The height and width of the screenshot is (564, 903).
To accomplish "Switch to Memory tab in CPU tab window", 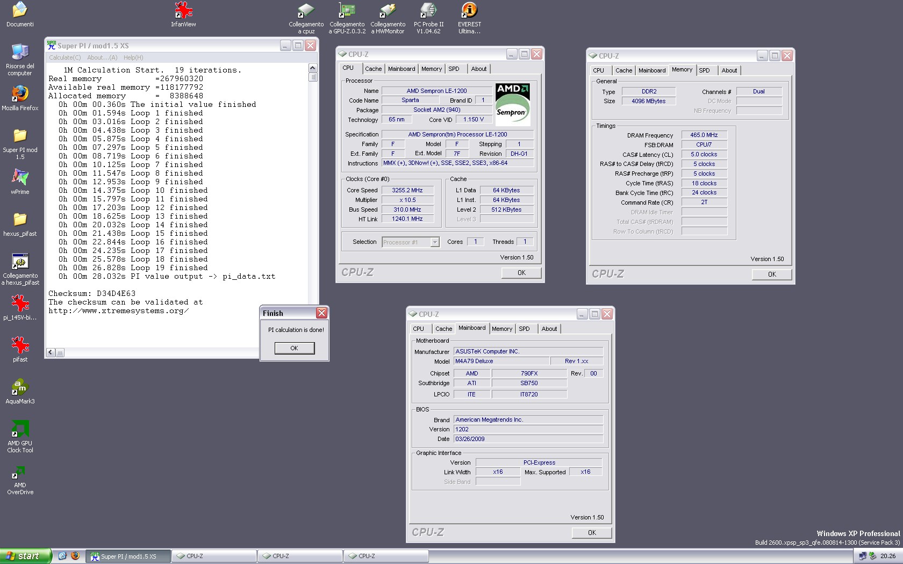I will (x=431, y=69).
